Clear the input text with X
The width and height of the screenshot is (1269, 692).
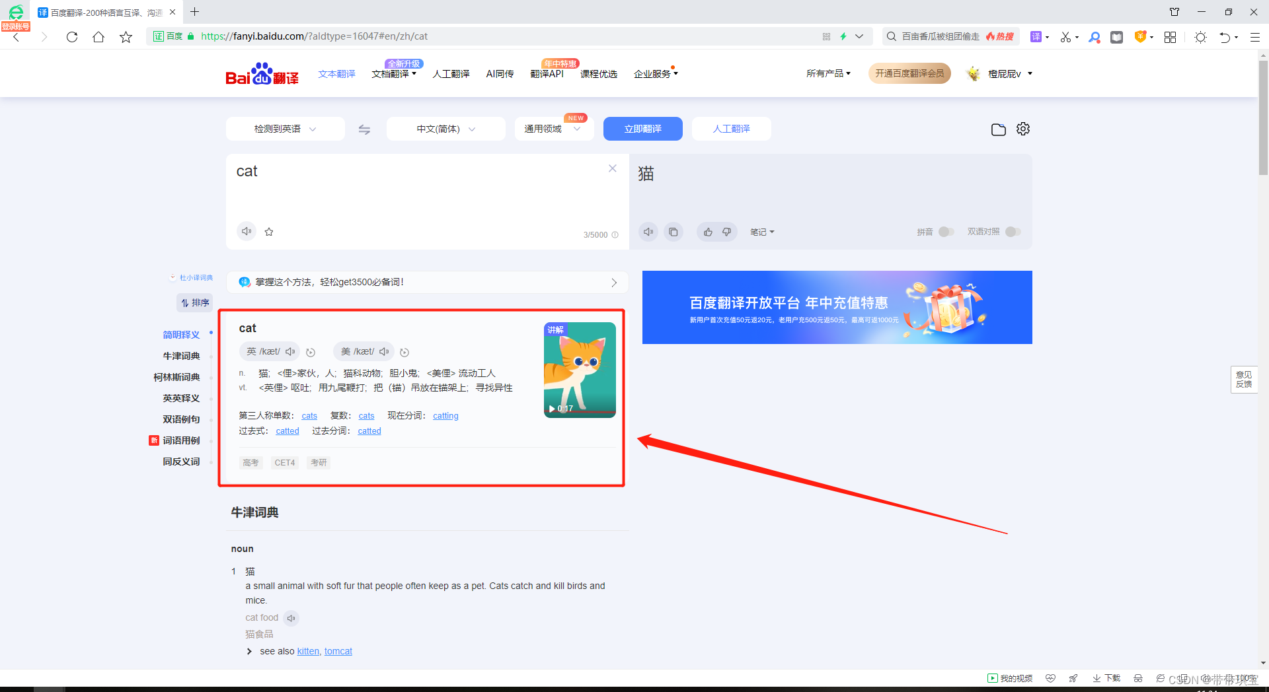613,168
